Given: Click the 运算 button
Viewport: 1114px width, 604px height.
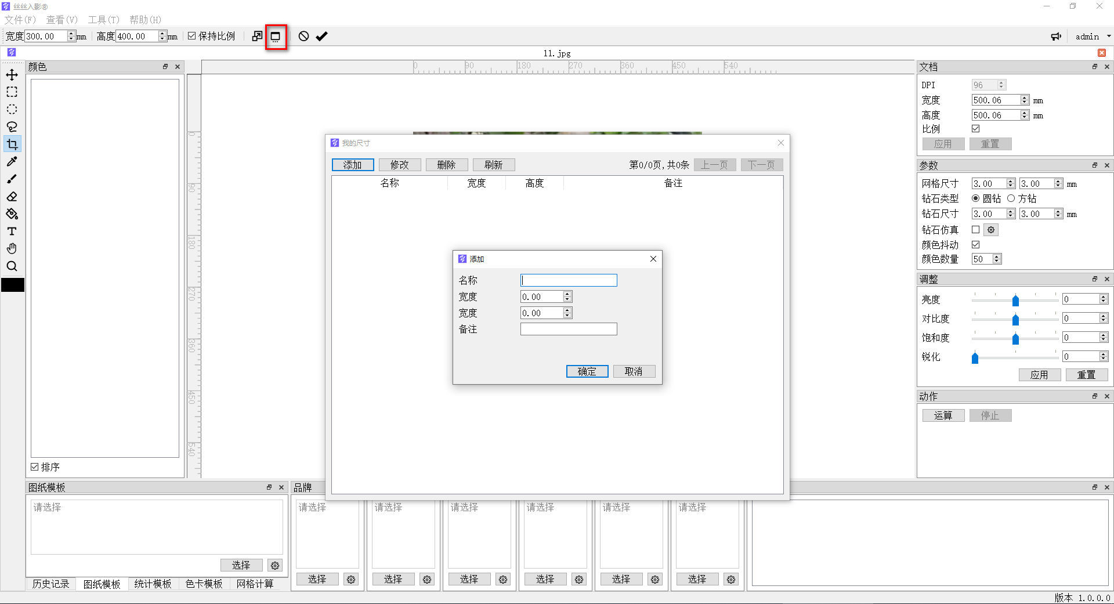Looking at the screenshot, I should 943,415.
